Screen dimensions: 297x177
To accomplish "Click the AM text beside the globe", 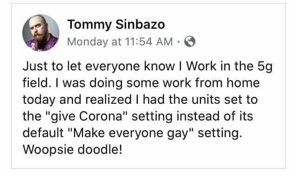I will tap(164, 42).
